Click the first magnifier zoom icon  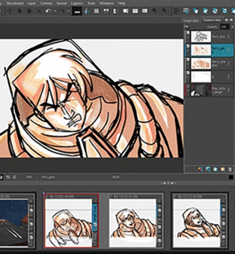pyautogui.click(x=155, y=11)
